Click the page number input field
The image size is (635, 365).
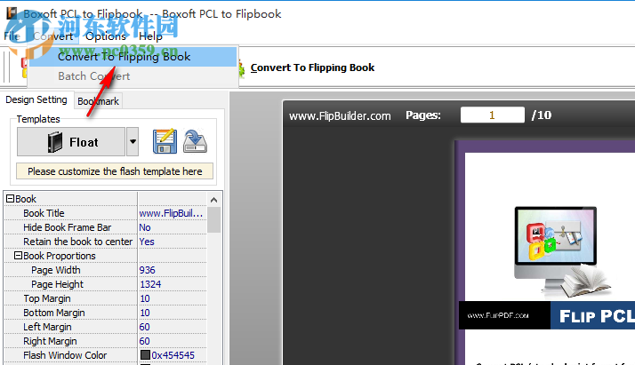point(493,115)
